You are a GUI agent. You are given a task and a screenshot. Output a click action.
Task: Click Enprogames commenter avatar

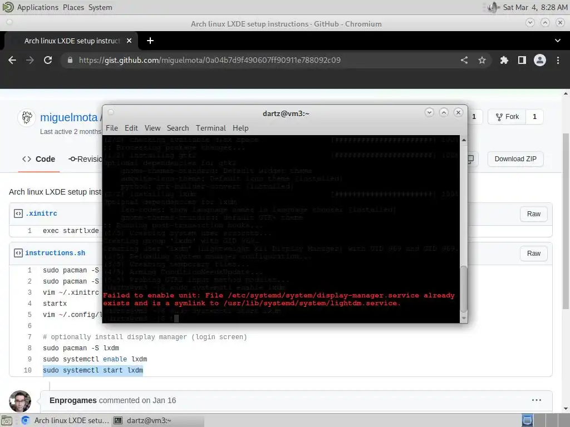pos(20,401)
